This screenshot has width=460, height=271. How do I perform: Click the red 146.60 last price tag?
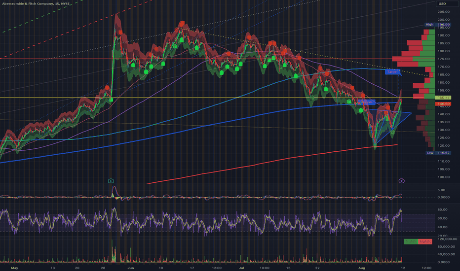coord(443,103)
